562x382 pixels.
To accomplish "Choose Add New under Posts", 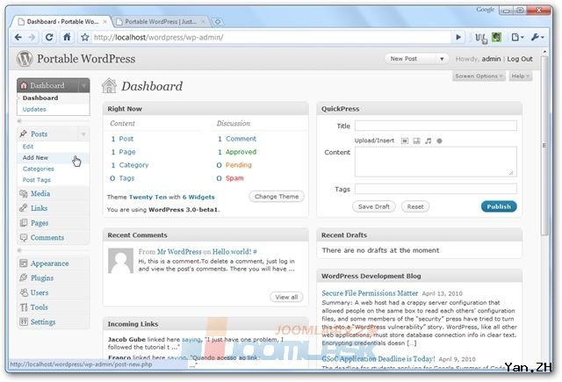I will (x=35, y=158).
